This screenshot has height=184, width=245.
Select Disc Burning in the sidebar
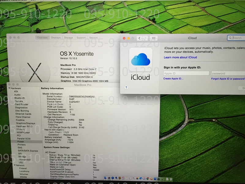22,111
